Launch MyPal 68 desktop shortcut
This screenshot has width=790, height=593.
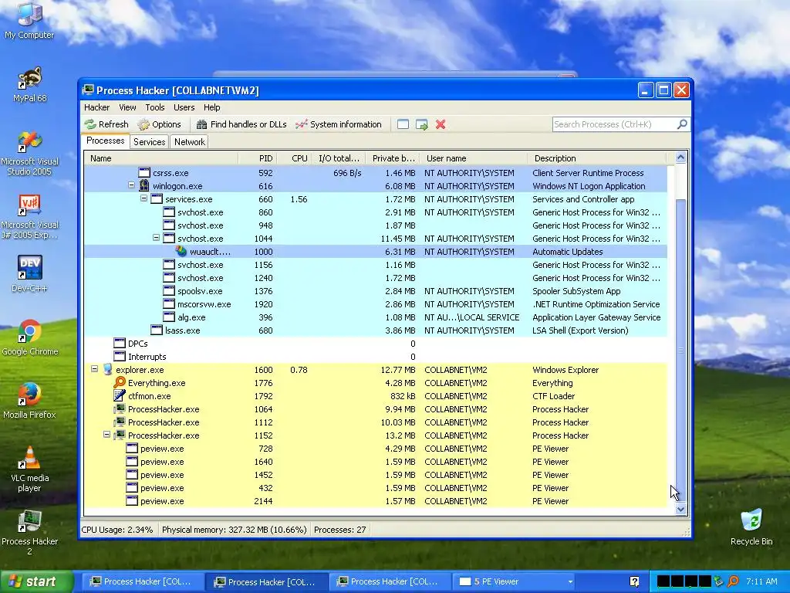29,84
